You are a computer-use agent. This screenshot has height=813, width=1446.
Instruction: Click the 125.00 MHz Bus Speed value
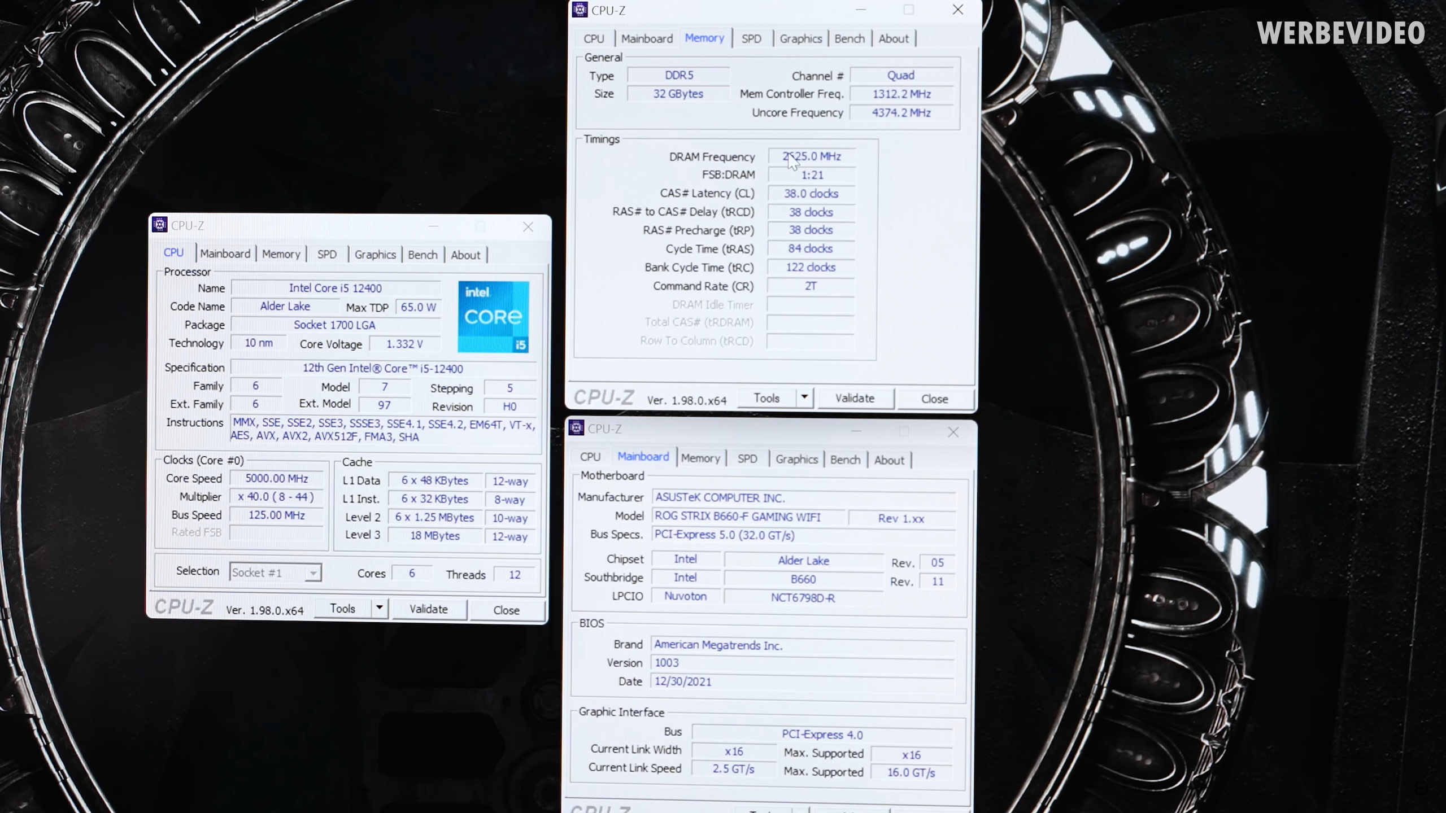click(277, 515)
